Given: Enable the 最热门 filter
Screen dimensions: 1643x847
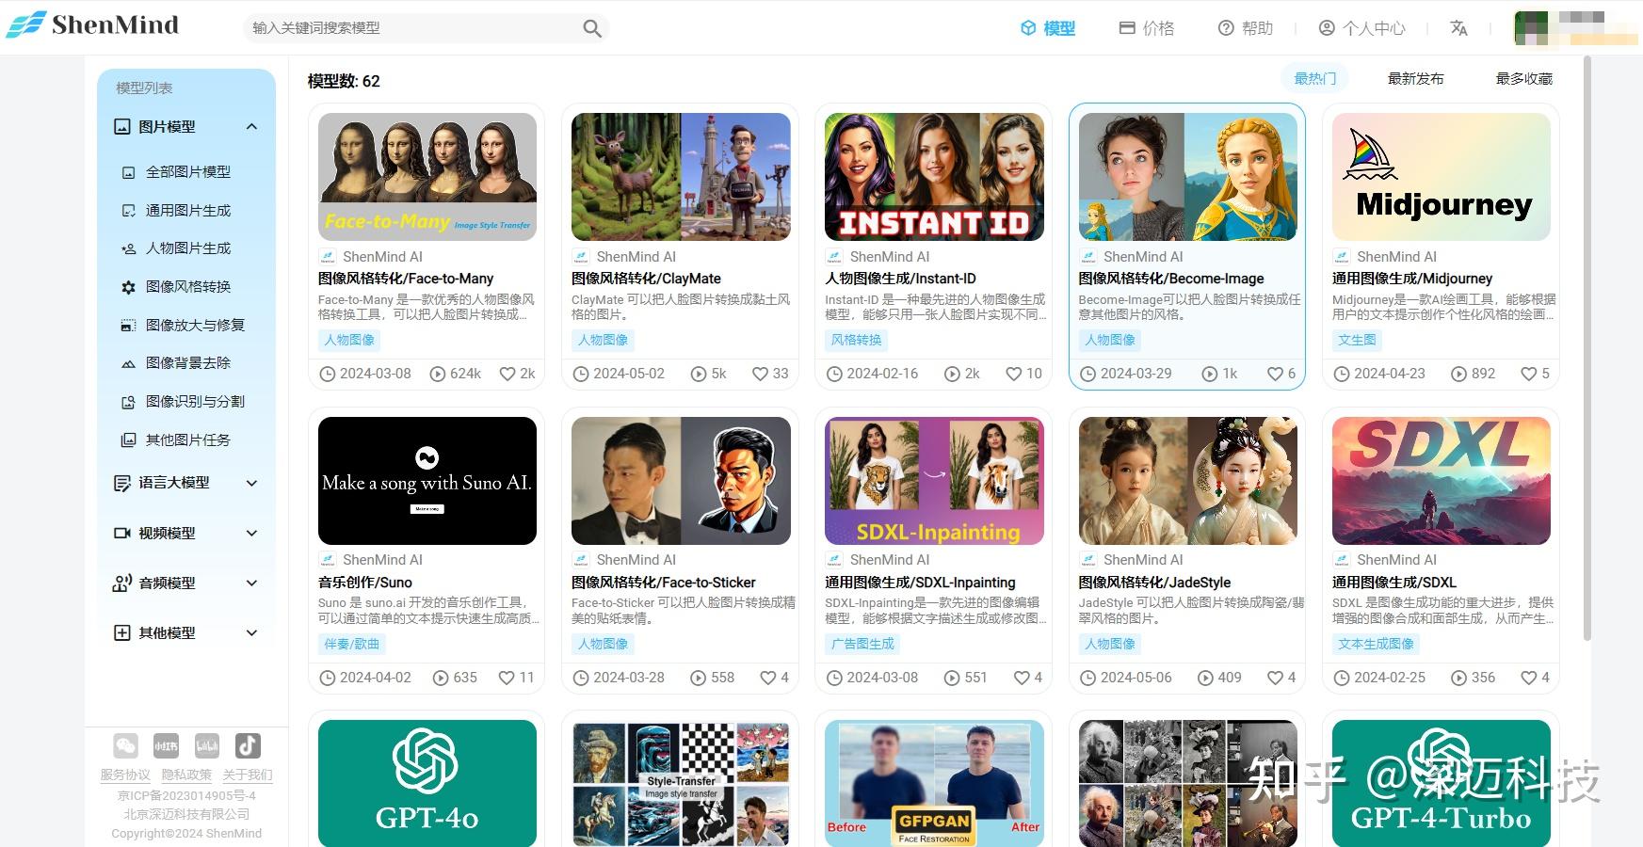Looking at the screenshot, I should point(1314,79).
